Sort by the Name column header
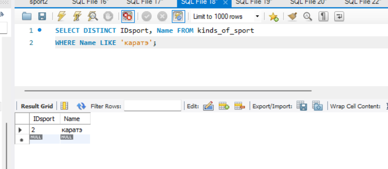 75,118
